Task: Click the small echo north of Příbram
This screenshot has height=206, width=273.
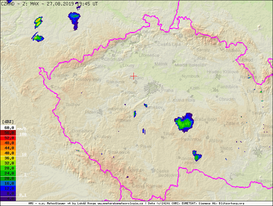Action: pyautogui.click(x=134, y=114)
